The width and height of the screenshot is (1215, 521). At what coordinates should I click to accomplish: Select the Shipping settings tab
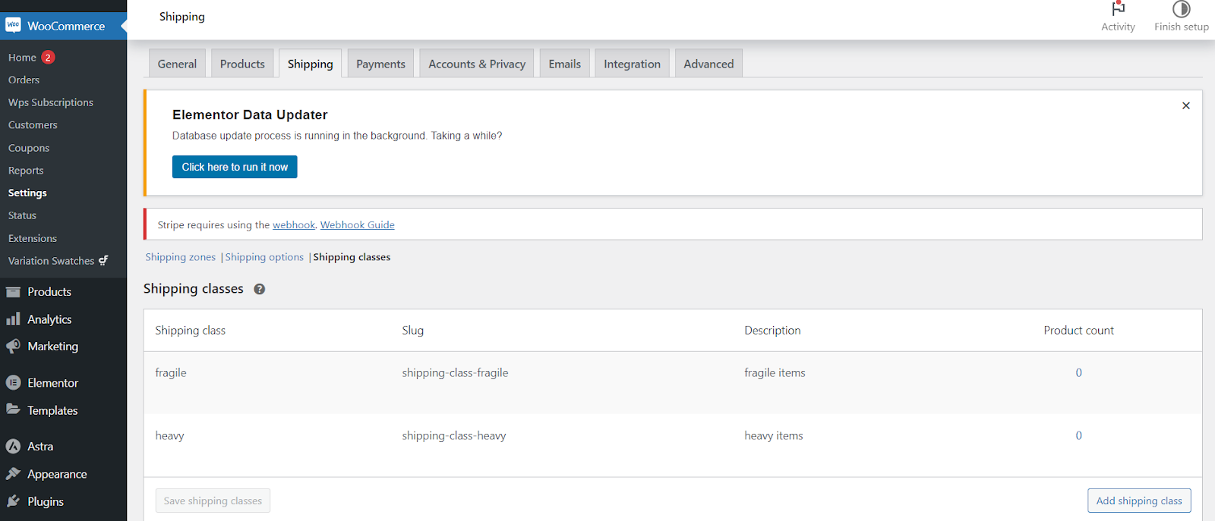(310, 64)
